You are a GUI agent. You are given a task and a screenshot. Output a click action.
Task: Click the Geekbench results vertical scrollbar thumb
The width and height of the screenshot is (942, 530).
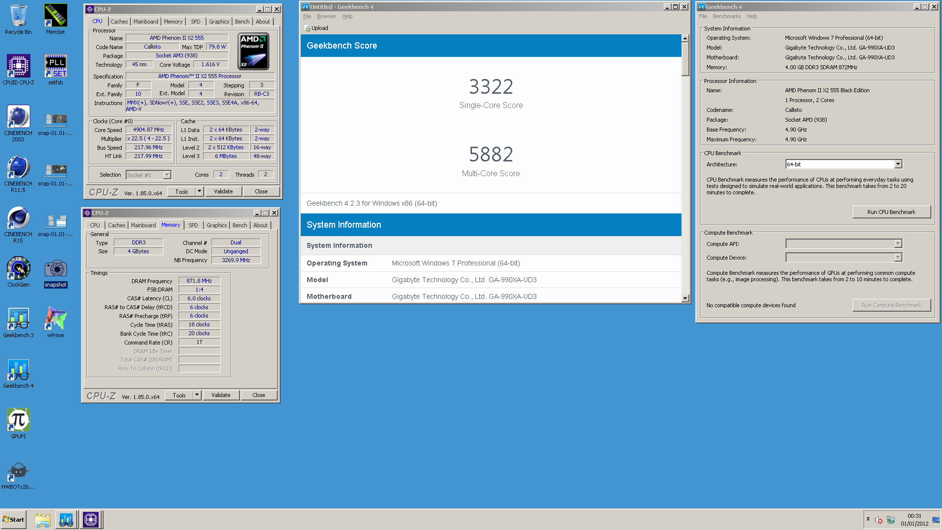(685, 58)
